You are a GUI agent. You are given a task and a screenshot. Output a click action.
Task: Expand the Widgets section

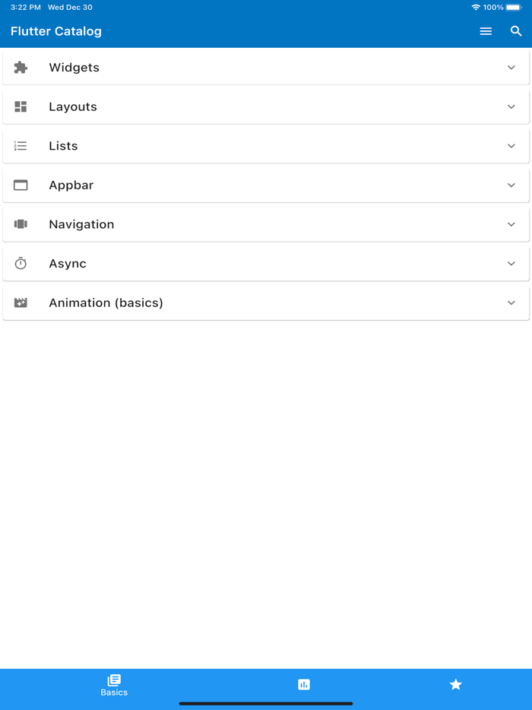tap(511, 67)
